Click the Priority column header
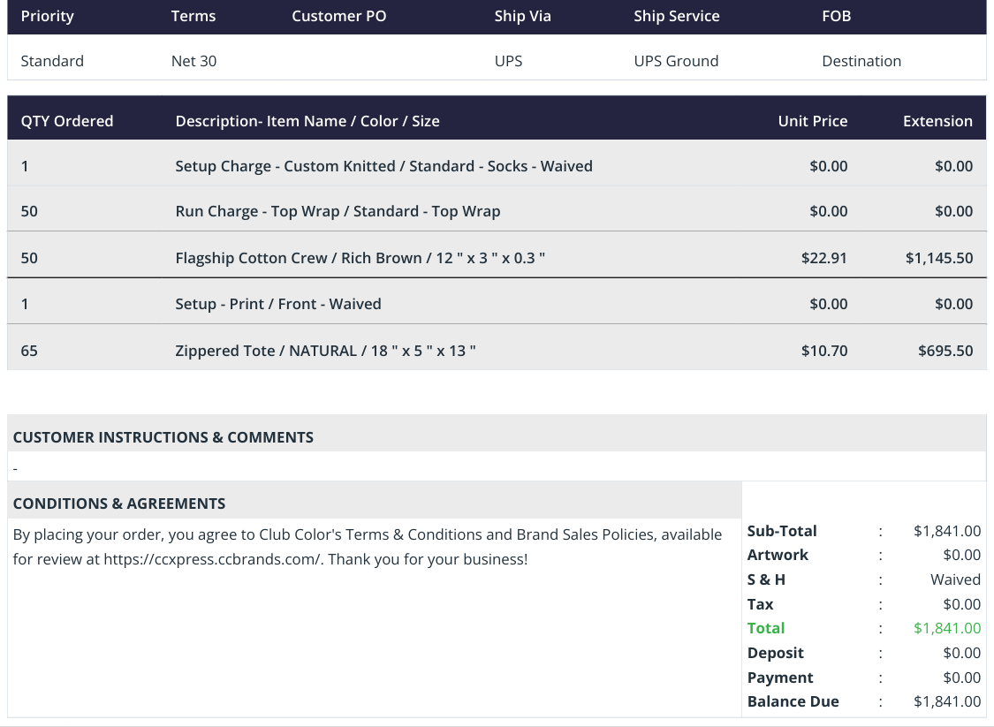Image resolution: width=994 pixels, height=727 pixels. [47, 16]
